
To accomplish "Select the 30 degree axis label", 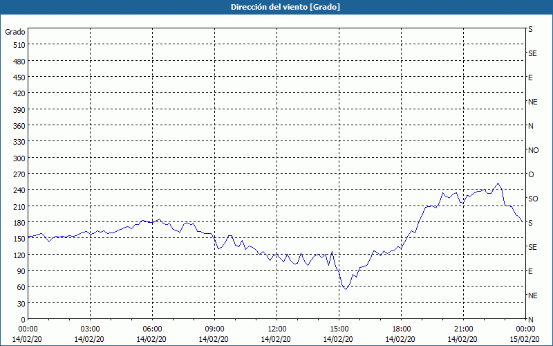I will click(21, 304).
